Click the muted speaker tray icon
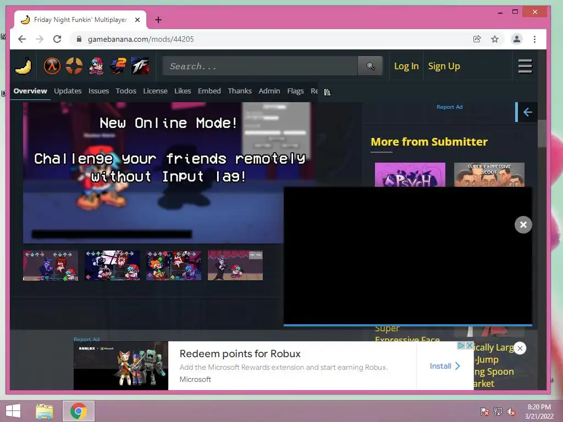Screen dimensions: 563x422 (x=511, y=412)
